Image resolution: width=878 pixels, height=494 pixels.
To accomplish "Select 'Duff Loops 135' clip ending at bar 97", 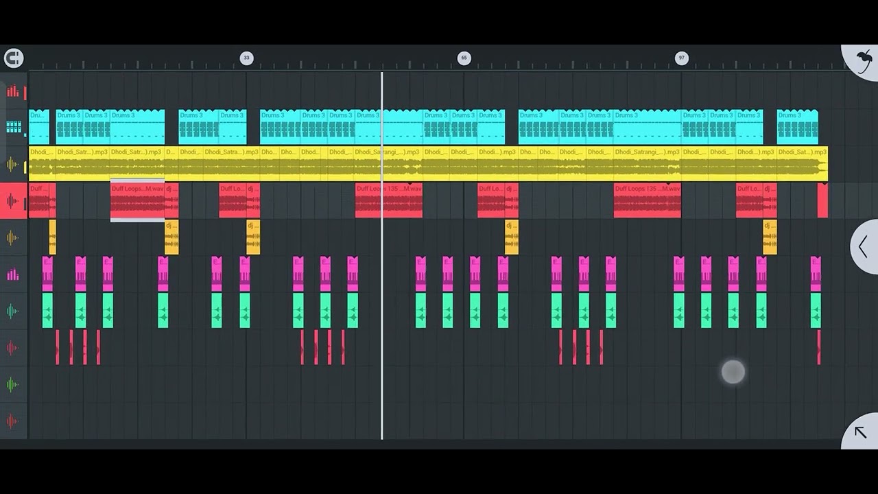I will [x=648, y=201].
